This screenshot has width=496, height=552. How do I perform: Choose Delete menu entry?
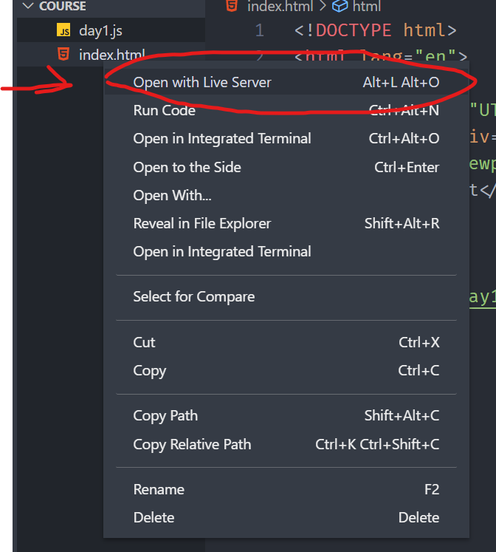coord(286,517)
